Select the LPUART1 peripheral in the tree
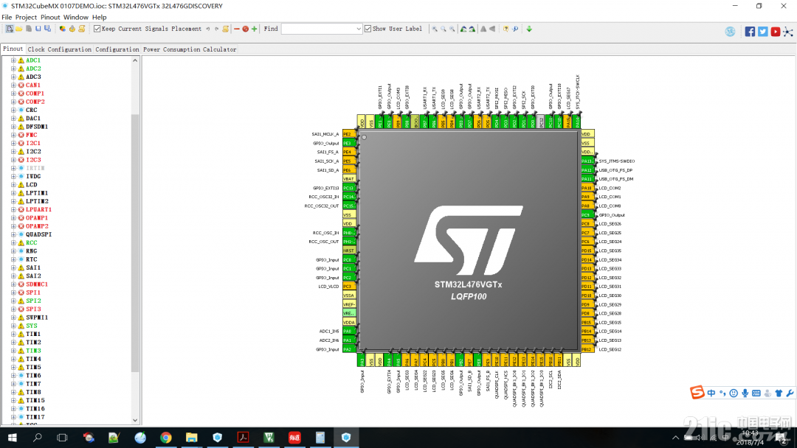This screenshot has height=448, width=797. 38,209
